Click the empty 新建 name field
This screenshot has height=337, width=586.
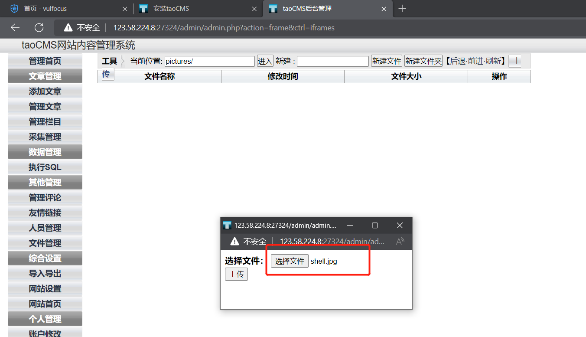(x=333, y=61)
